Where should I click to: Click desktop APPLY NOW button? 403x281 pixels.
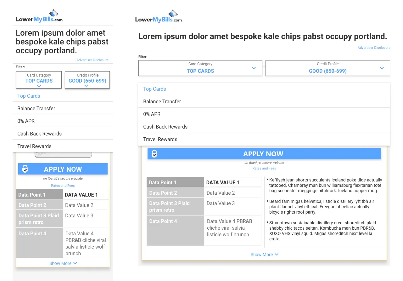(x=264, y=154)
